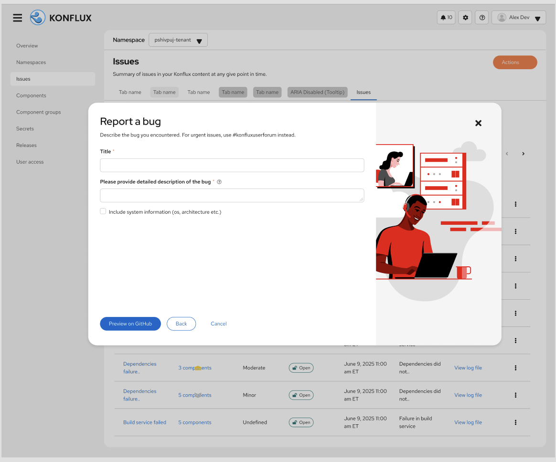Viewport: 556px width, 462px height.
Task: Click the Cancel link in dialog
Action: click(x=218, y=324)
